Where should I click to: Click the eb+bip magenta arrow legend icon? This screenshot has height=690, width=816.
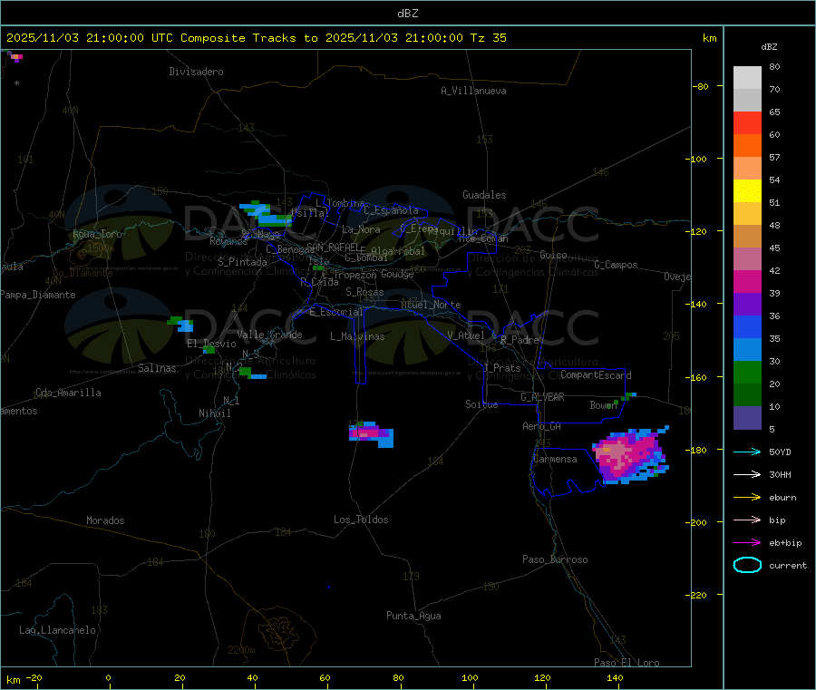(x=747, y=542)
